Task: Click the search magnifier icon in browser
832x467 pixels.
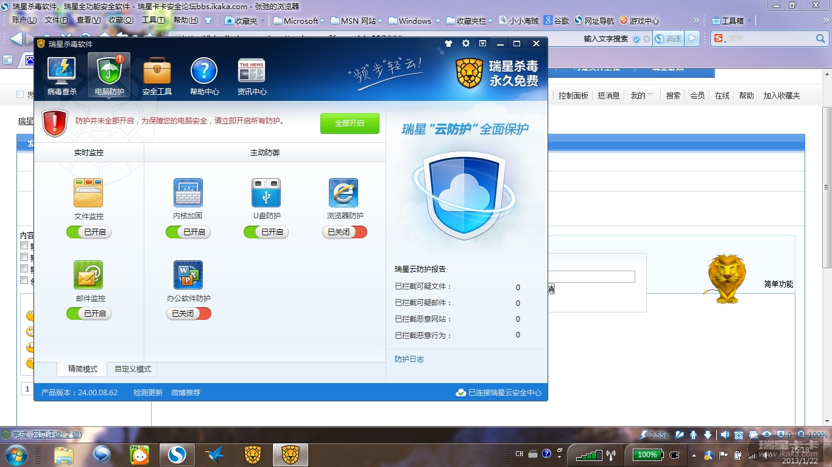Action: [820, 38]
